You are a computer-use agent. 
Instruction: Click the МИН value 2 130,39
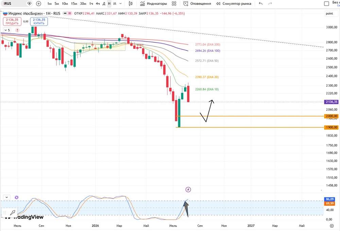click(x=131, y=14)
